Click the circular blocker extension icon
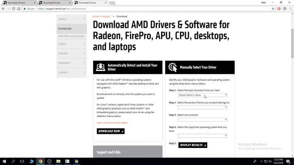The height and width of the screenshot is (165, 294). pyautogui.click(x=285, y=9)
